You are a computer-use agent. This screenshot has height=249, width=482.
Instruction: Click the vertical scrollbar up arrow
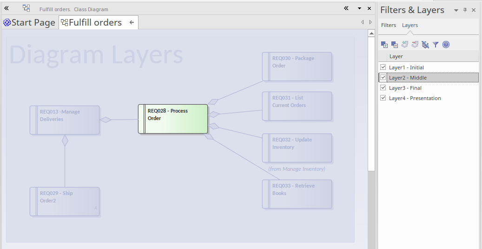pyautogui.click(x=371, y=33)
